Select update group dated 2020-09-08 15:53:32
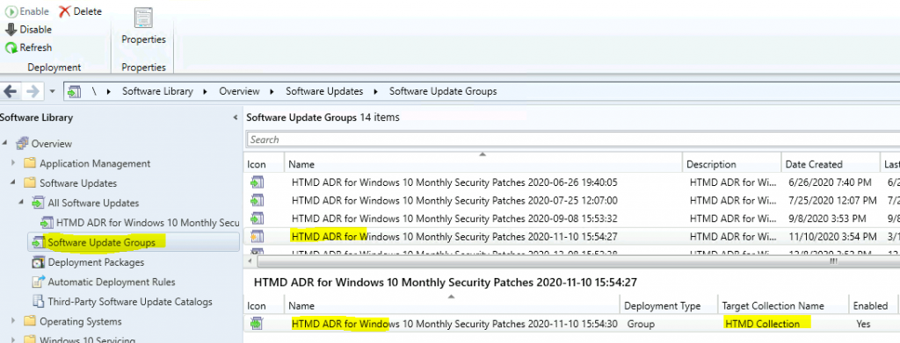The height and width of the screenshot is (343, 900). (454, 218)
